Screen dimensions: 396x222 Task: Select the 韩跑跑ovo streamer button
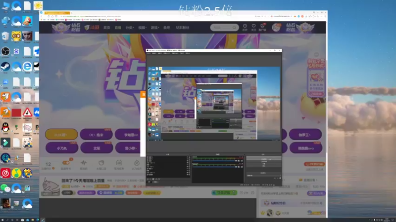[x=305, y=148]
